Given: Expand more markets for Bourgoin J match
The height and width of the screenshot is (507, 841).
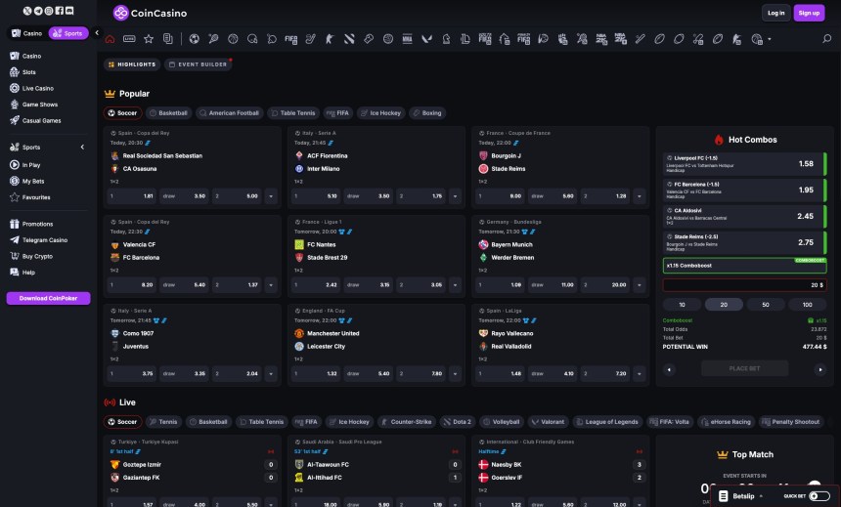Looking at the screenshot, I should pyautogui.click(x=640, y=196).
